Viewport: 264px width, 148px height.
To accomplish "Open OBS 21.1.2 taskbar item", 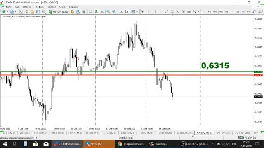I will tap(194, 144).
